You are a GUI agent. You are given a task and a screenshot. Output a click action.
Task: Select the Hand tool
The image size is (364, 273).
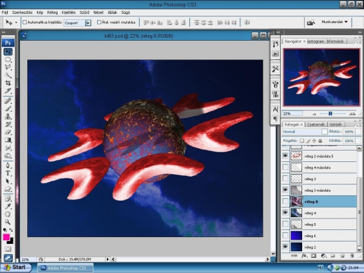pos(8,214)
